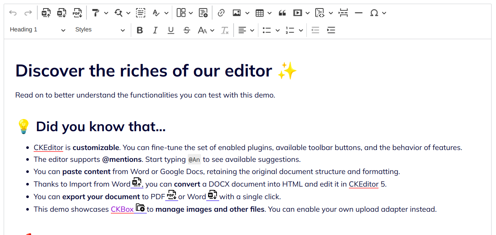
Task: Click Export to PDF toolbar icon
Action: click(x=77, y=13)
